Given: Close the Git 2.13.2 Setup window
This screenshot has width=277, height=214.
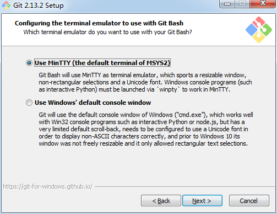Looking at the screenshot, I should pyautogui.click(x=263, y=4).
